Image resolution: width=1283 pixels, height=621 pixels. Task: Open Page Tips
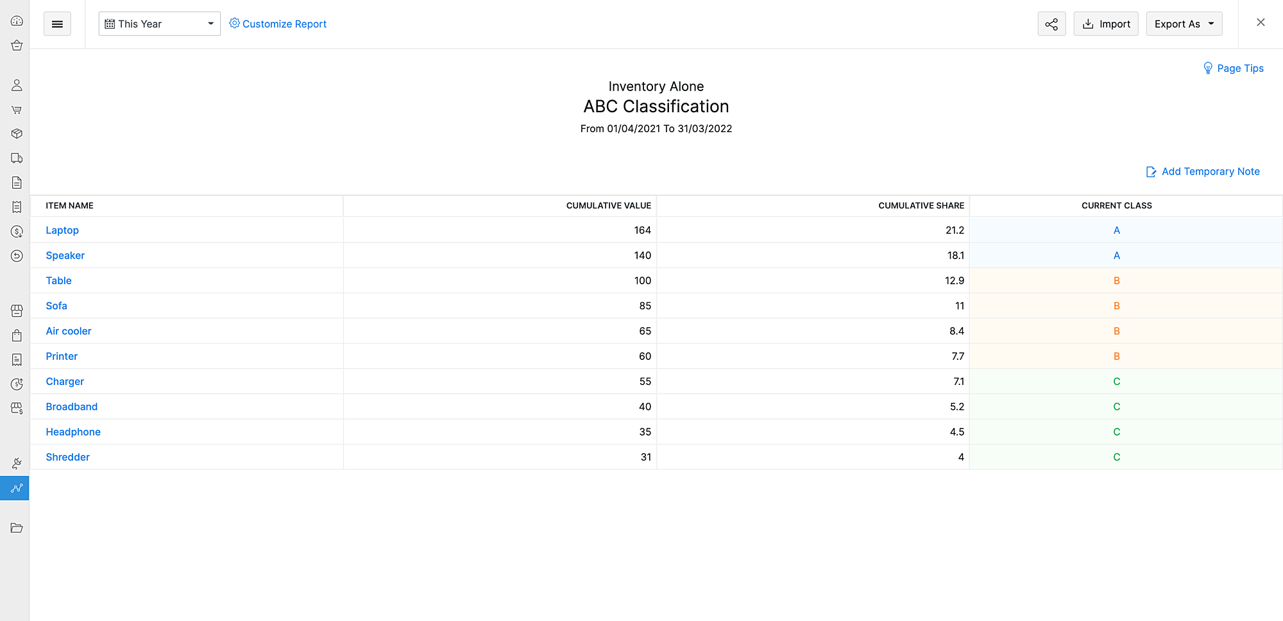[x=1233, y=68]
